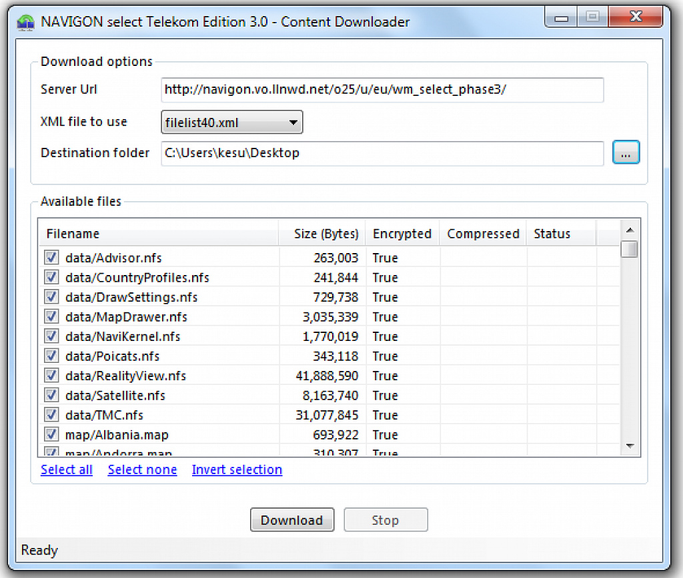The width and height of the screenshot is (683, 578).
Task: Click the size value 241,844
Action: 336,278
